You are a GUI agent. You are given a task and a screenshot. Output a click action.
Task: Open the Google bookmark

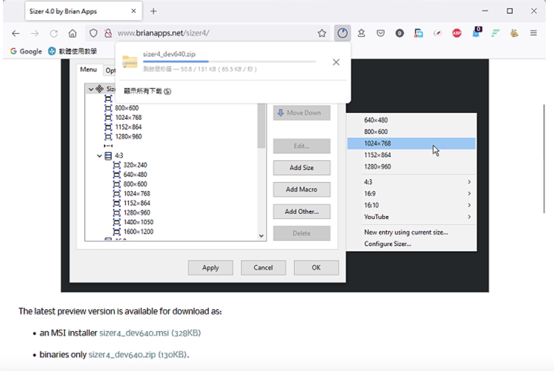(26, 51)
